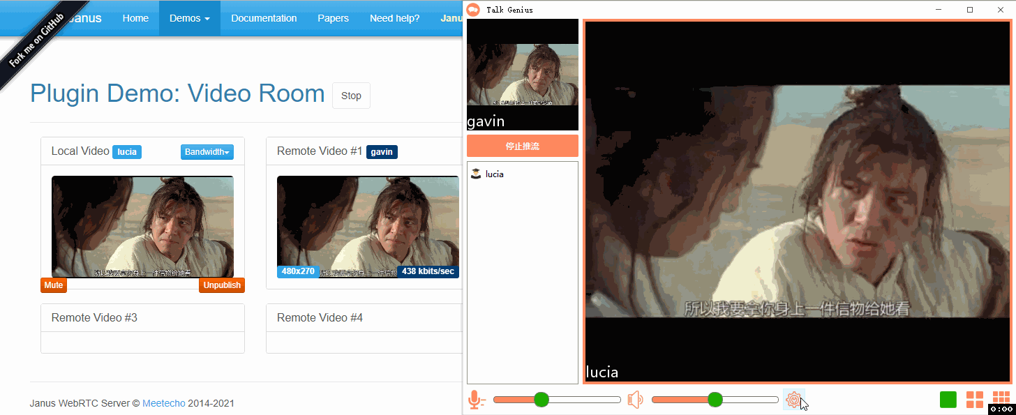Click the Remote Video #3 panel title
Viewport: 1016px width, 415px height.
[94, 318]
